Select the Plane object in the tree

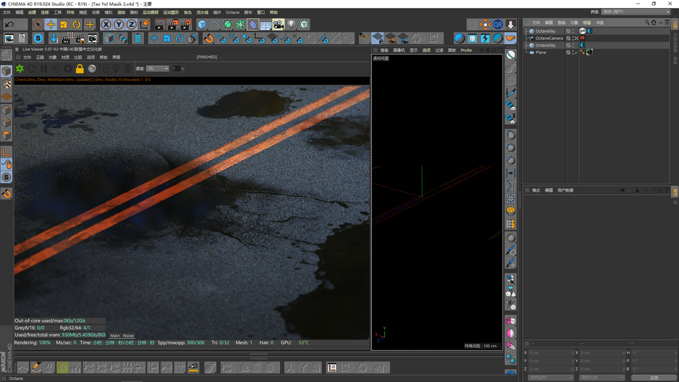pos(540,52)
